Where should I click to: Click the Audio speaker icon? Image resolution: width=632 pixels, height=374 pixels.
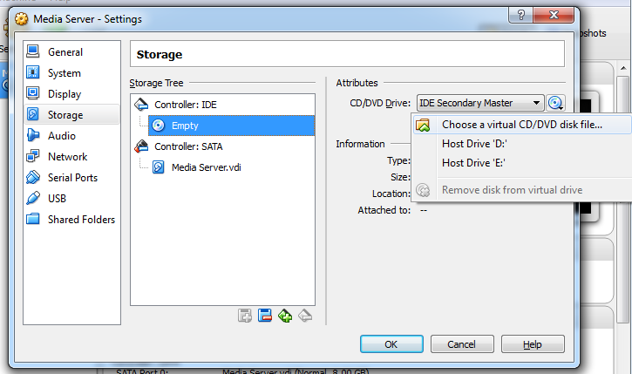(x=32, y=135)
